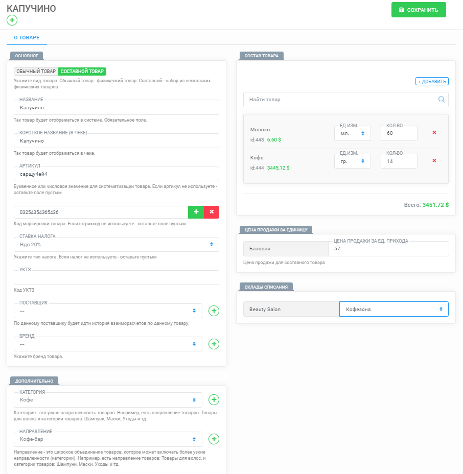Image resolution: width=463 pixels, height=474 pixels.
Task: Delete Кофе from composition
Action: tap(434, 160)
